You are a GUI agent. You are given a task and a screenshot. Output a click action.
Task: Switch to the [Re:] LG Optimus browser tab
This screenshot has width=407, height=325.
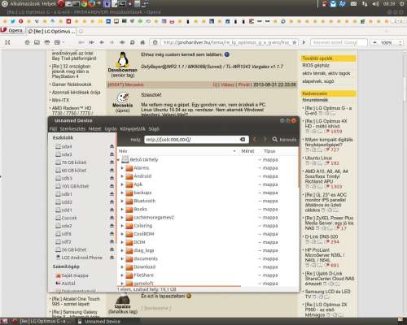tap(51, 32)
